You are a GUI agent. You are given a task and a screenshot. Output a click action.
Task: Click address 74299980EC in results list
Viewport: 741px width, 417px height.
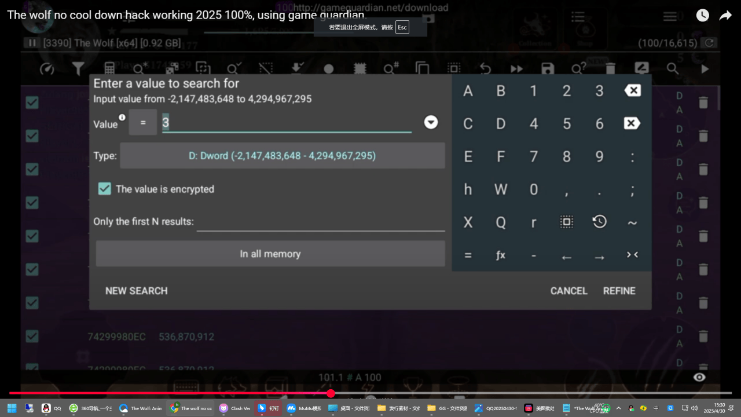(x=117, y=336)
